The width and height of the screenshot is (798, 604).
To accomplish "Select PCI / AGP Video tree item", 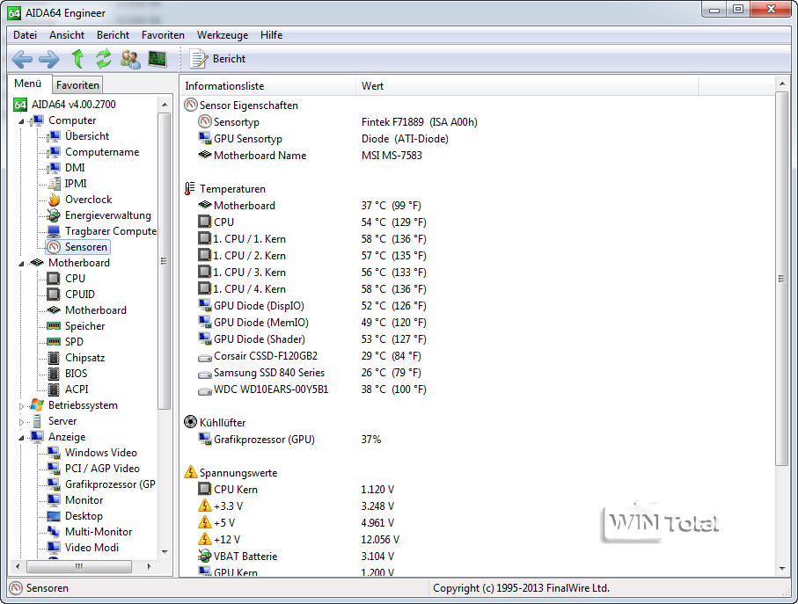I will point(102,469).
